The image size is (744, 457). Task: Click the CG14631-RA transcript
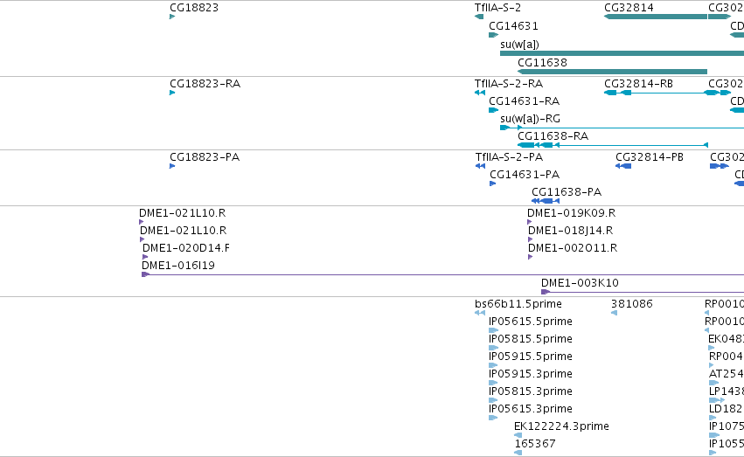point(493,110)
